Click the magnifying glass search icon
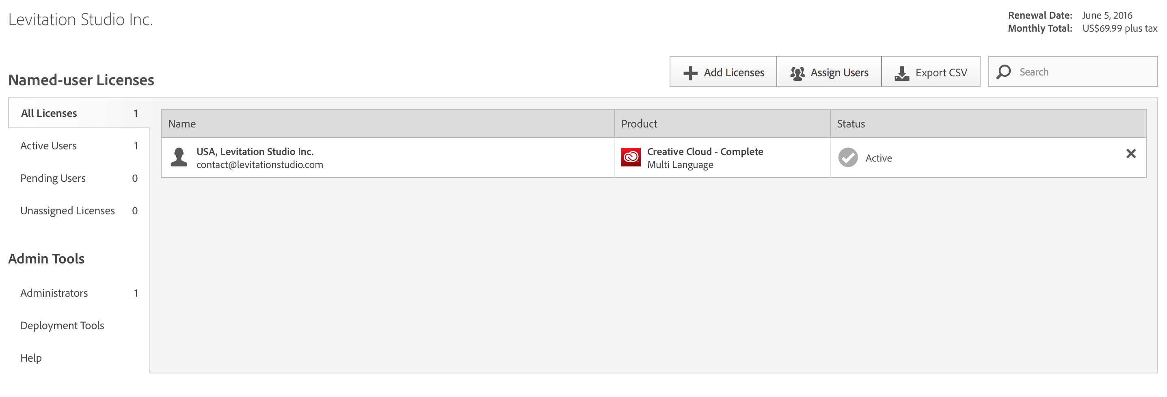 pos(1003,72)
